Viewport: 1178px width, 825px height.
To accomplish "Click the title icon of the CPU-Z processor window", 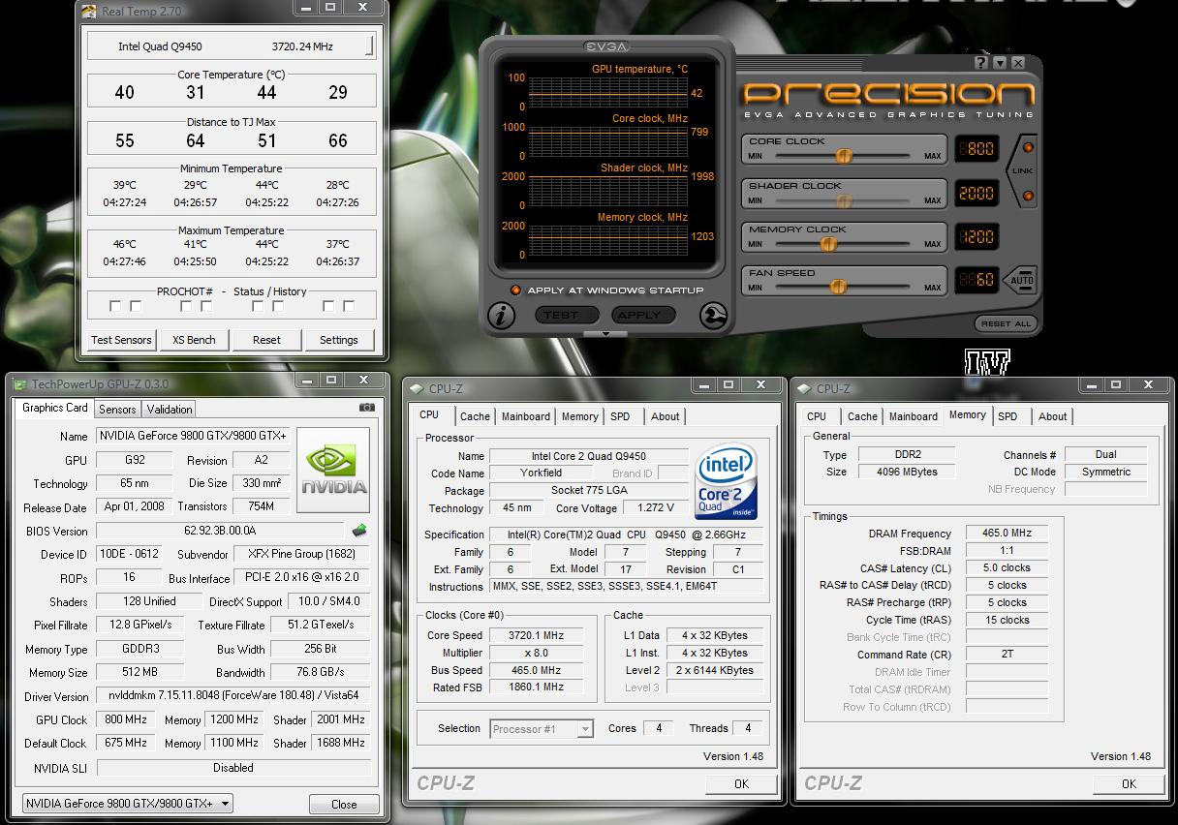I will pos(417,389).
